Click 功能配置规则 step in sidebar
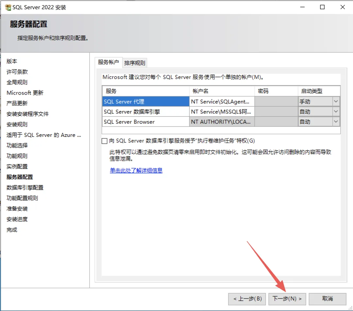The image size is (353, 311). tap(22, 198)
